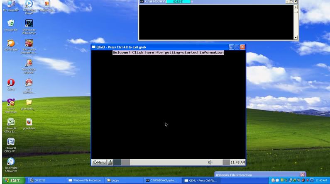Open Nero Online Upgrade shortcut
This screenshot has height=184, width=330.
[x=29, y=66]
